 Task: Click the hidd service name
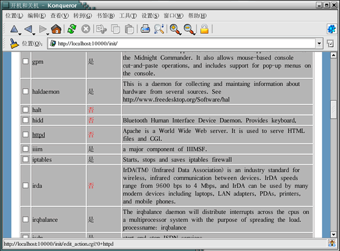coord(38,121)
